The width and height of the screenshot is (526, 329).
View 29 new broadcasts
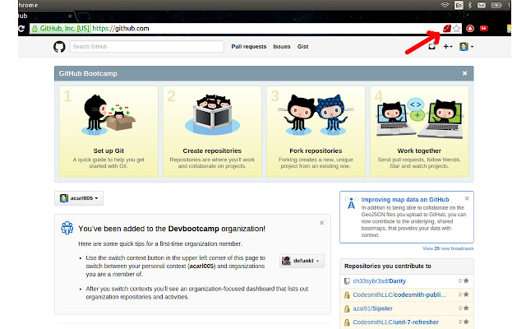tap(448, 248)
